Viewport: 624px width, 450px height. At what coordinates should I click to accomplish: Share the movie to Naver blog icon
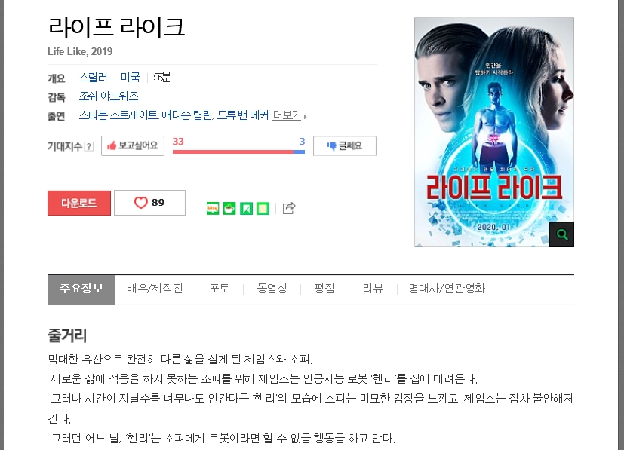[x=213, y=208]
